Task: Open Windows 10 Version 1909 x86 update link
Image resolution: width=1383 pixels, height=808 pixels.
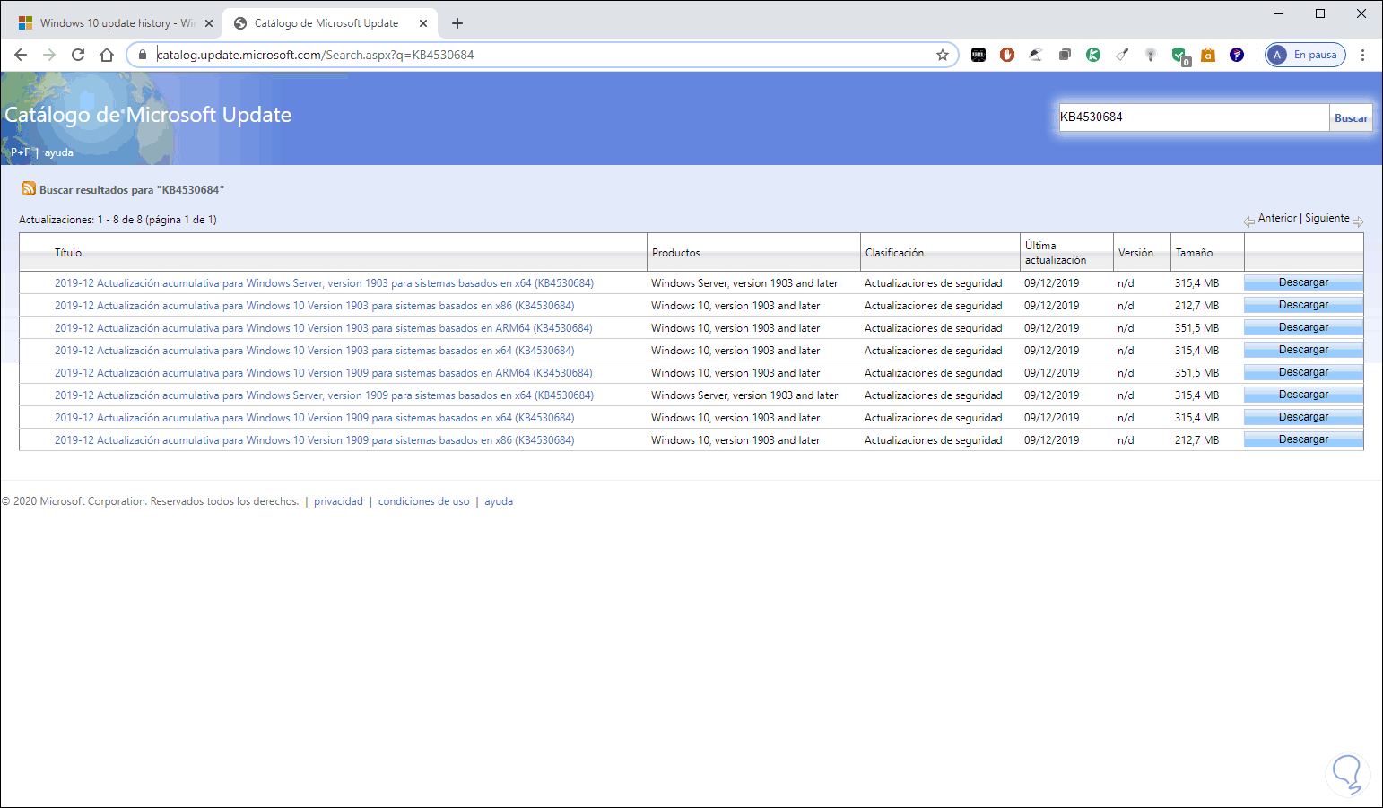Action: pyautogui.click(x=314, y=440)
